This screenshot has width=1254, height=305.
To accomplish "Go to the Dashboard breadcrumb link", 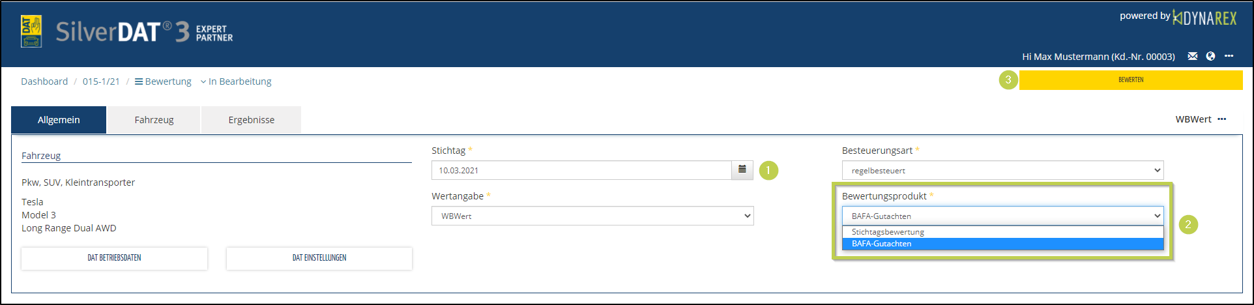I will coord(44,81).
